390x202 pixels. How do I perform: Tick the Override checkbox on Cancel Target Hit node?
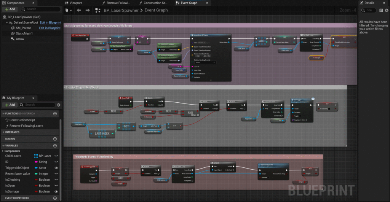click(x=268, y=177)
